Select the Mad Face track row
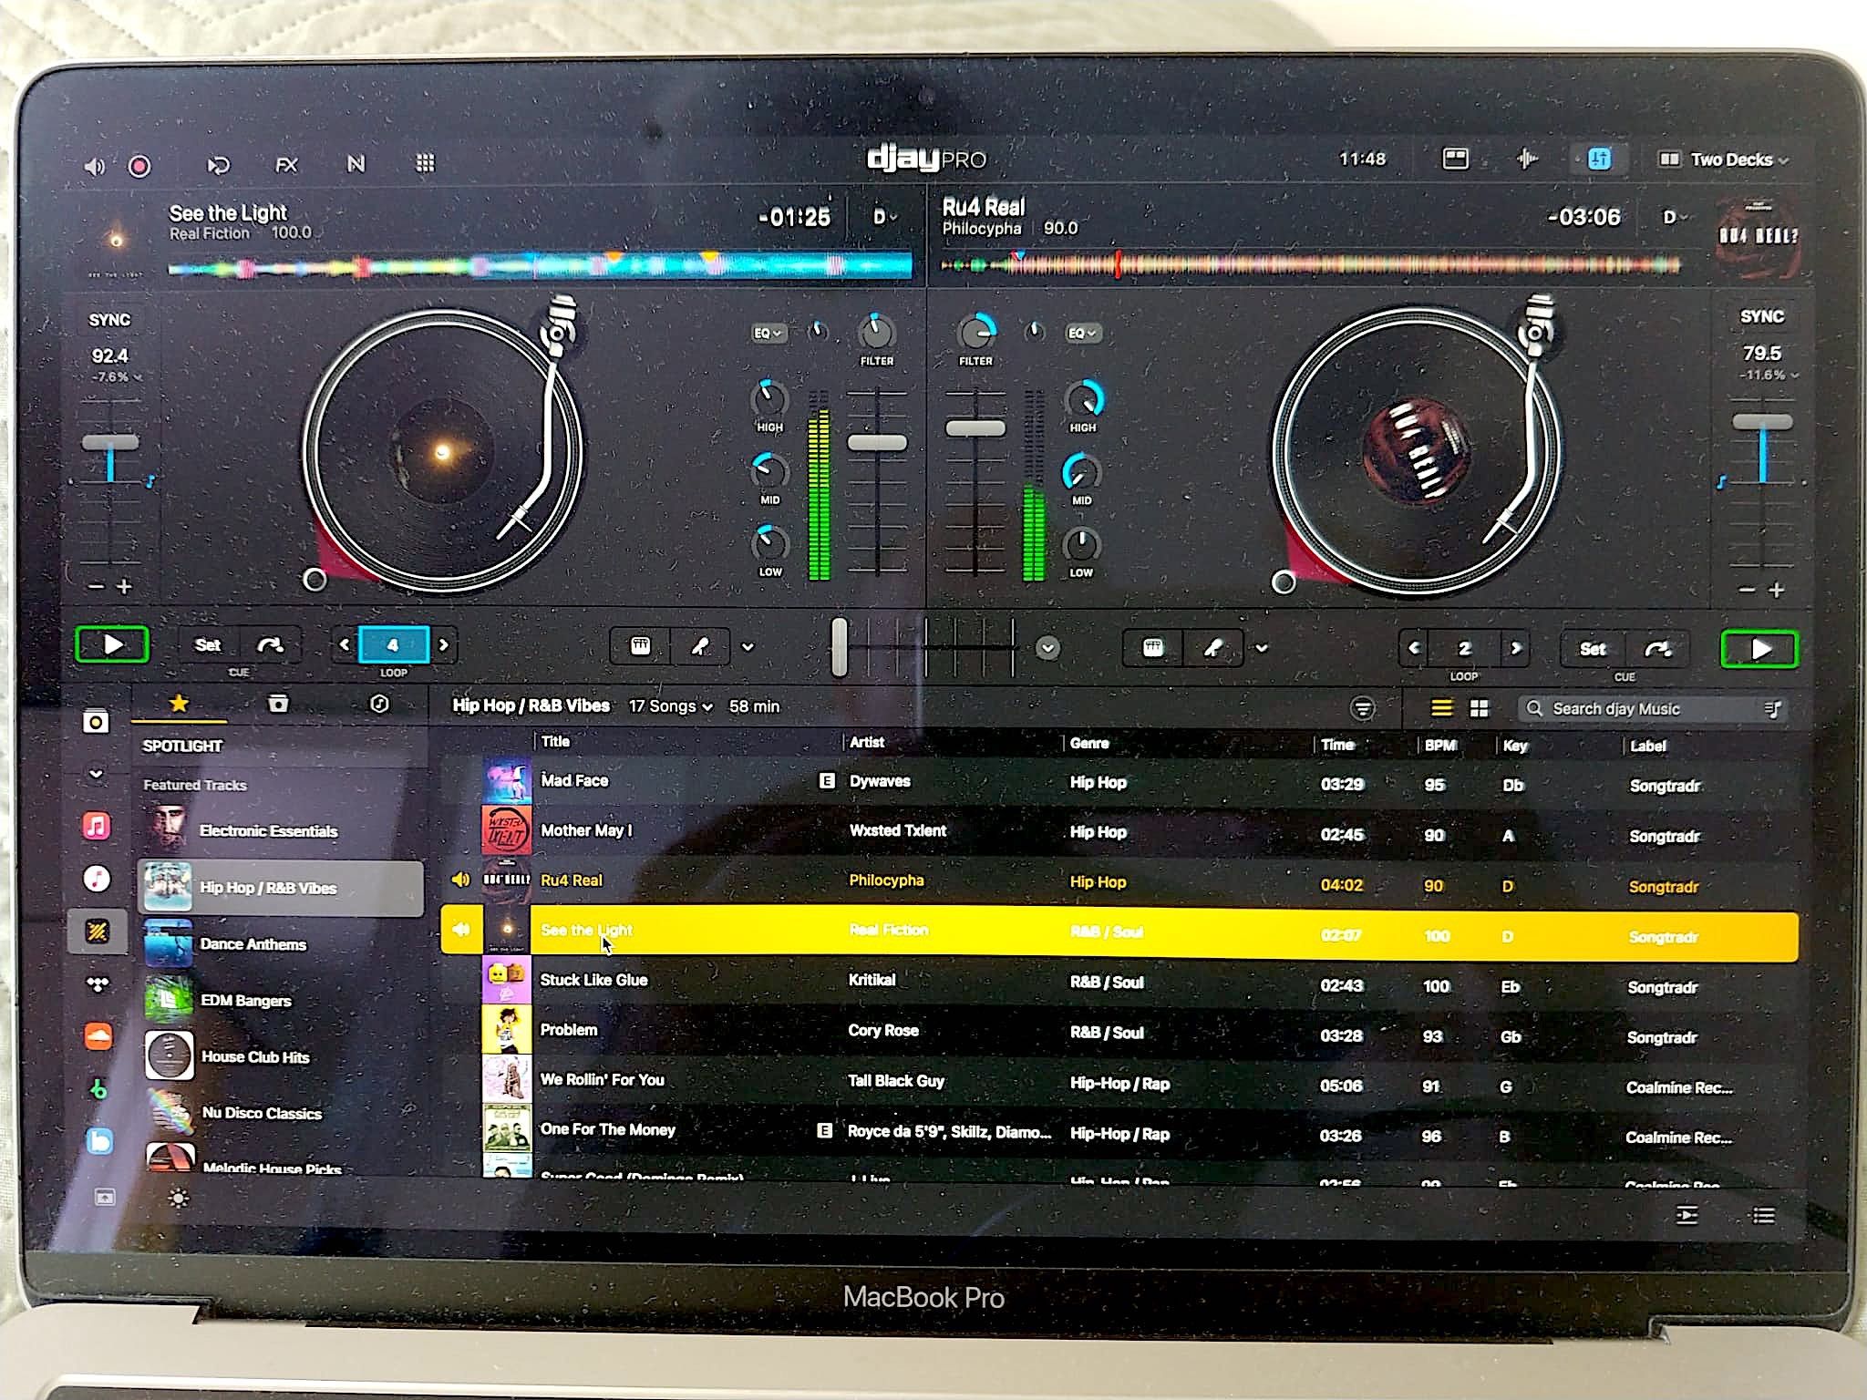 click(x=1119, y=782)
